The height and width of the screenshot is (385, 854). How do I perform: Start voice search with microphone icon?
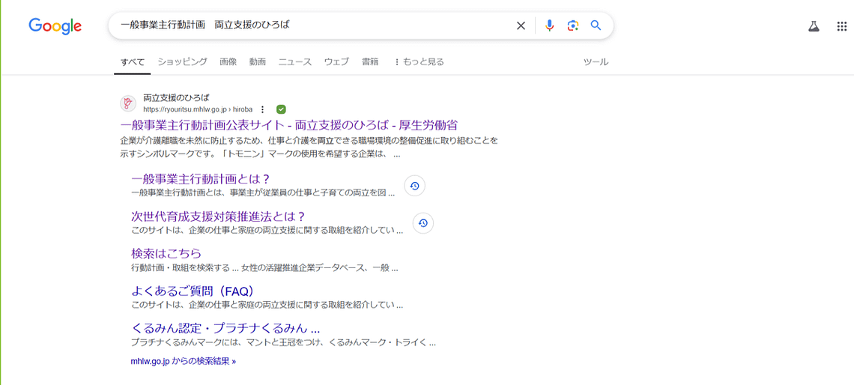coord(549,25)
